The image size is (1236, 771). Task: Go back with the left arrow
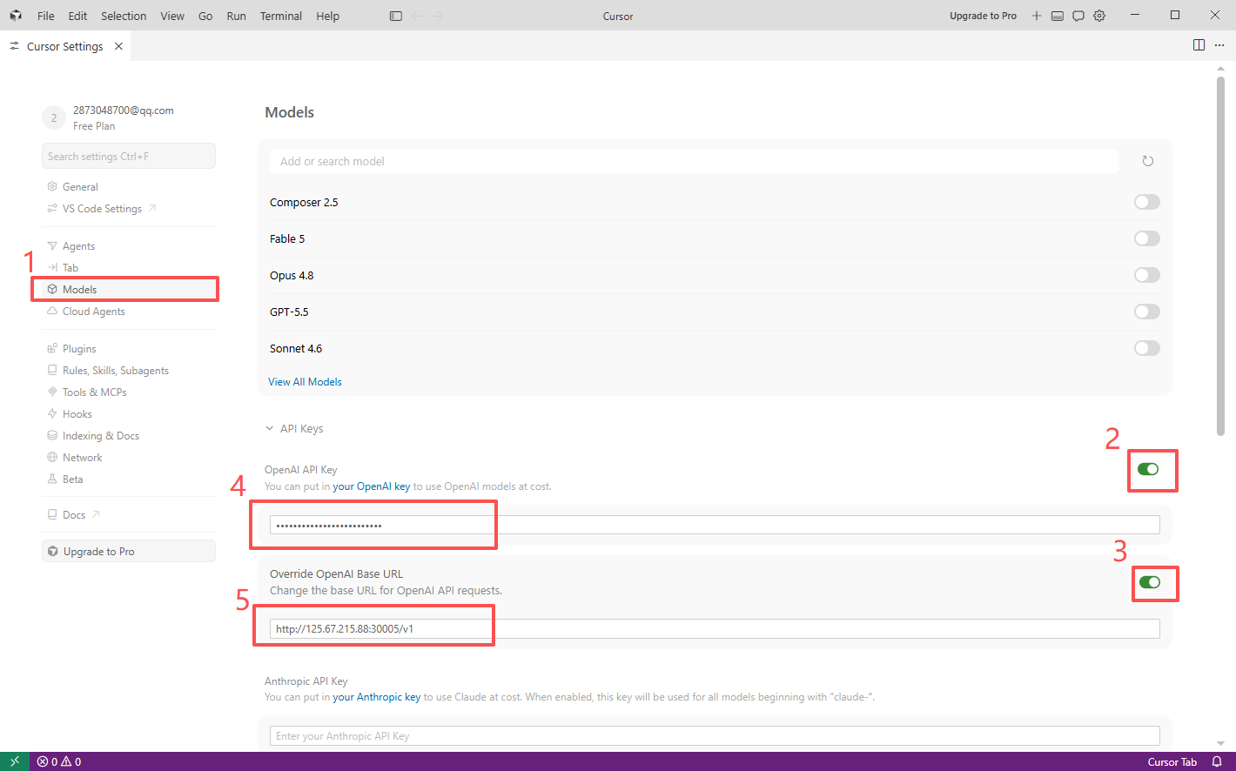click(417, 16)
